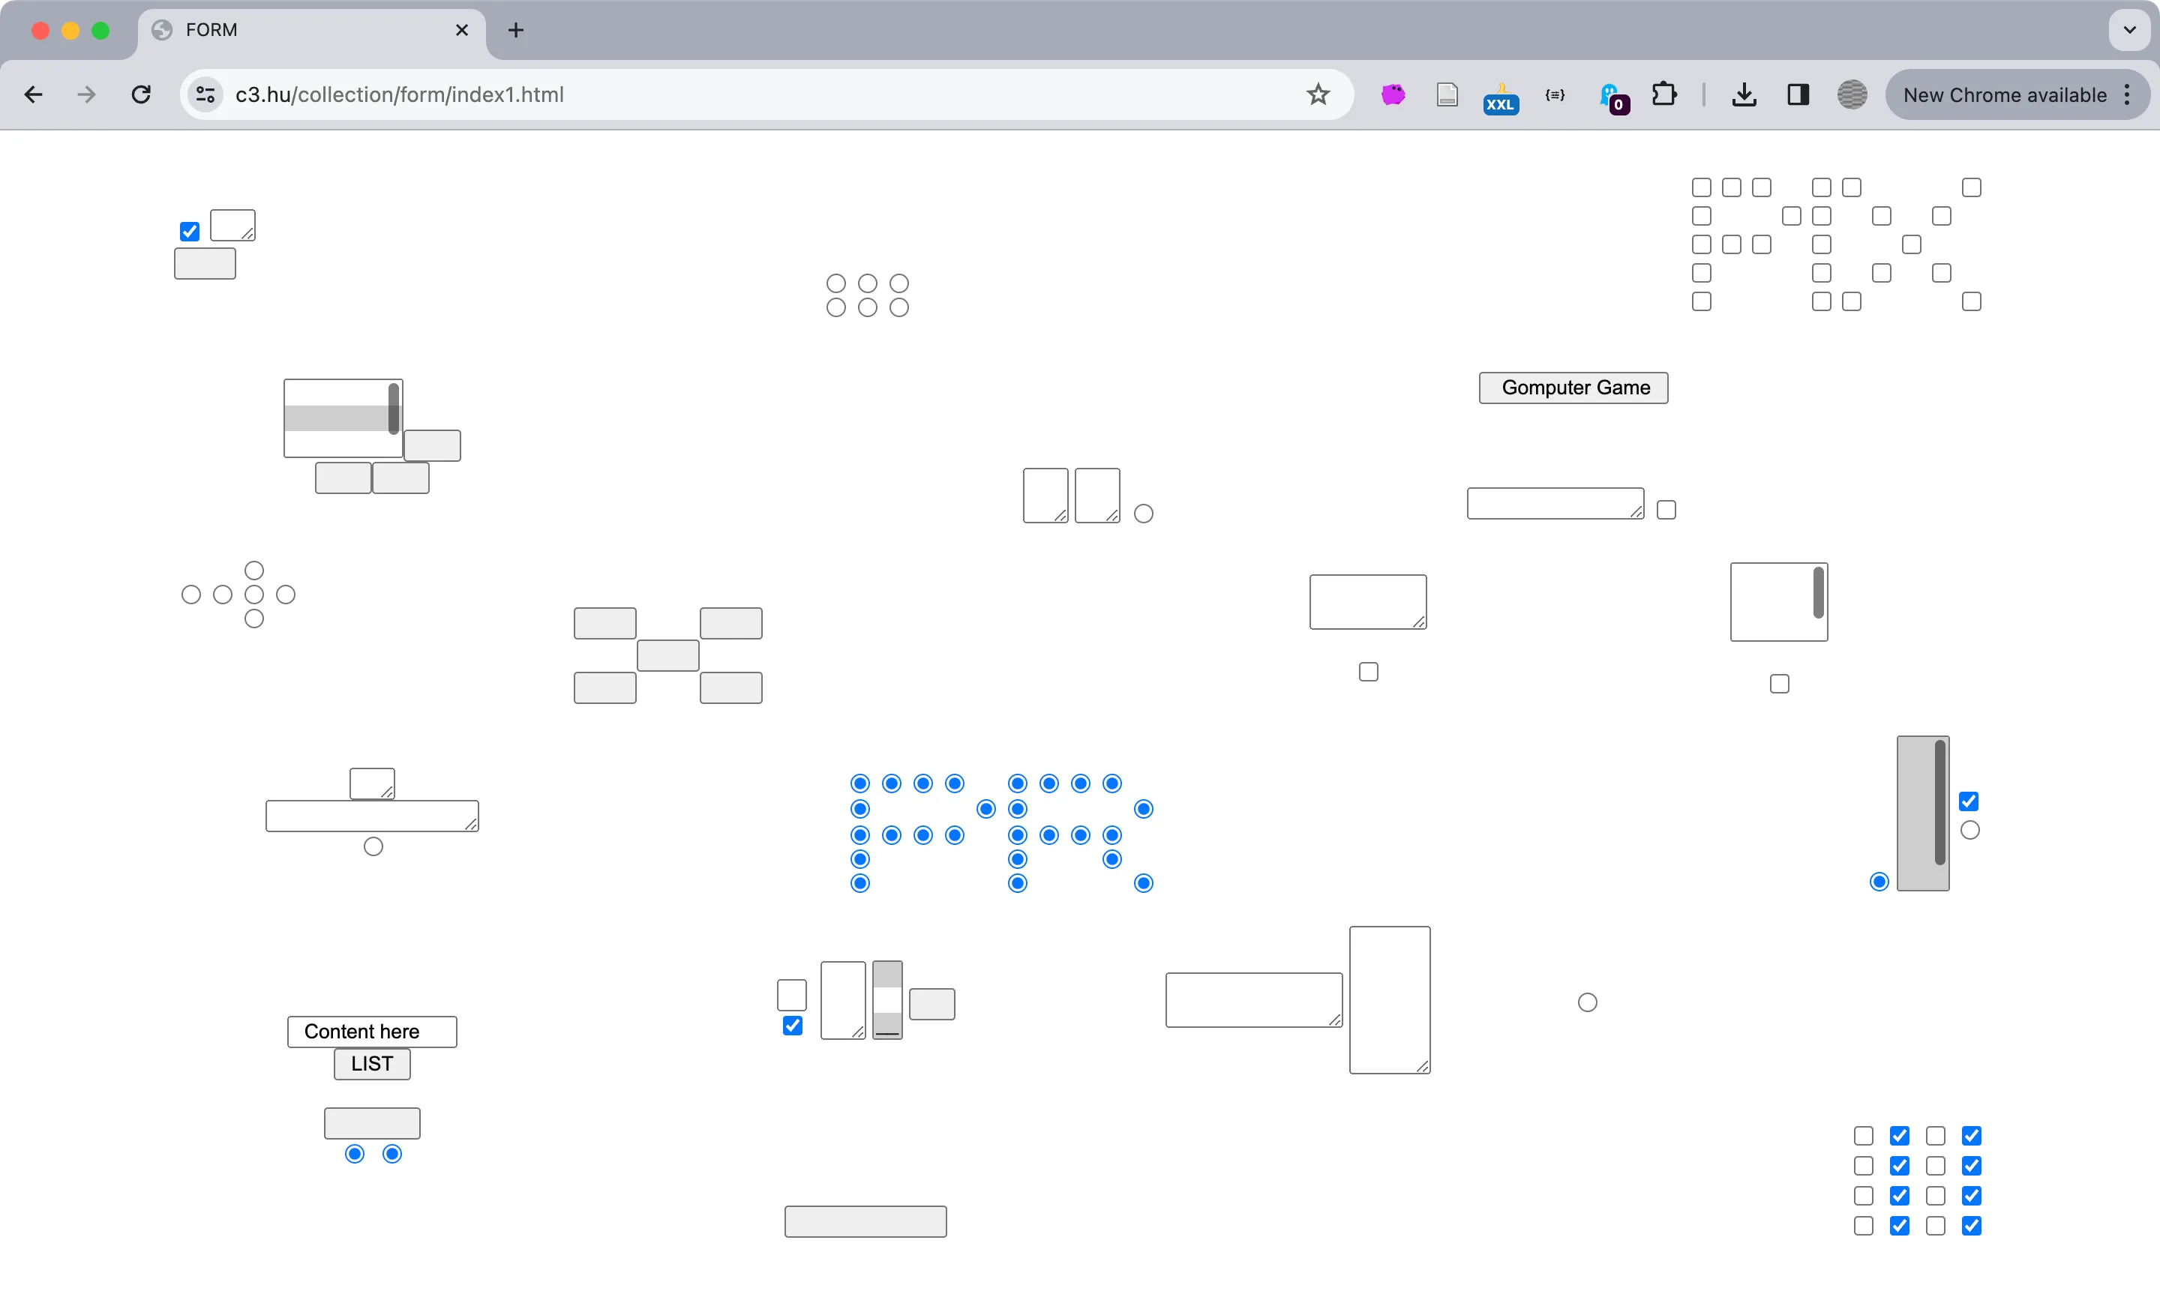This screenshot has width=2160, height=1312.
Task: Open the Chrome three-dot menu
Action: click(x=2127, y=94)
